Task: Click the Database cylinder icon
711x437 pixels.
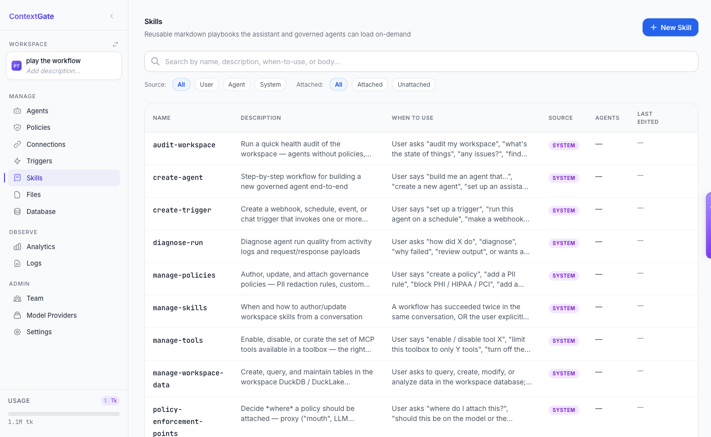Action: pos(18,211)
